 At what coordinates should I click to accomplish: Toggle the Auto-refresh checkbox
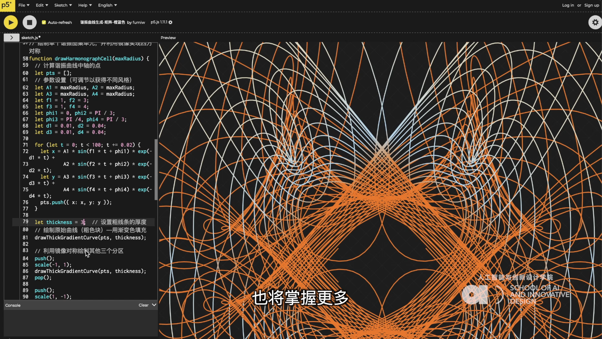click(x=44, y=22)
